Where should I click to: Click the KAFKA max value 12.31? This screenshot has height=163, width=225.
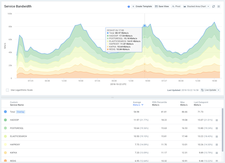(x=184, y=153)
